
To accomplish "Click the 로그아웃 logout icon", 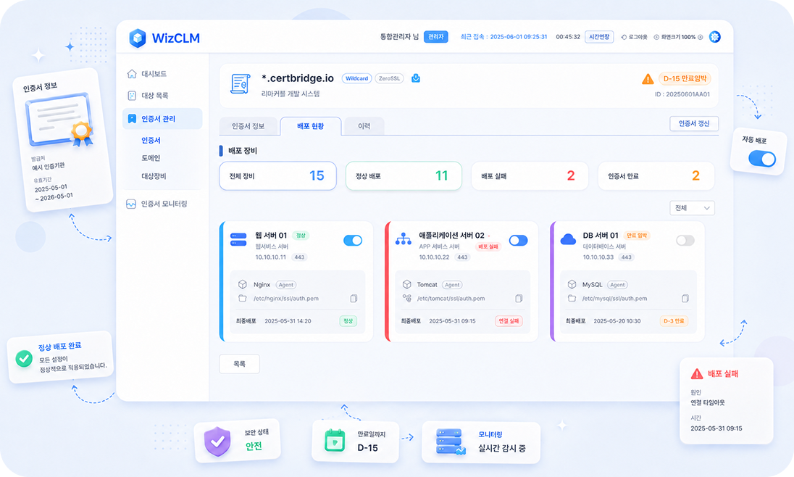I will click(624, 37).
